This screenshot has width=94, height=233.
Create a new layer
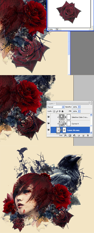83,135
